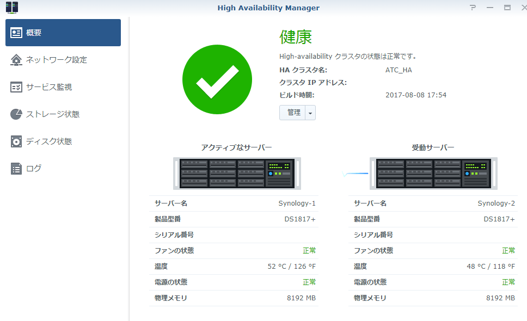527x321 pixels.
Task: Click the HA クラスタ名 label
Action: click(x=303, y=70)
